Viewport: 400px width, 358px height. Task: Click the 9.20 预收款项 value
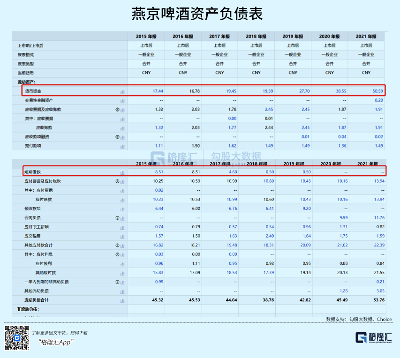(x=307, y=209)
